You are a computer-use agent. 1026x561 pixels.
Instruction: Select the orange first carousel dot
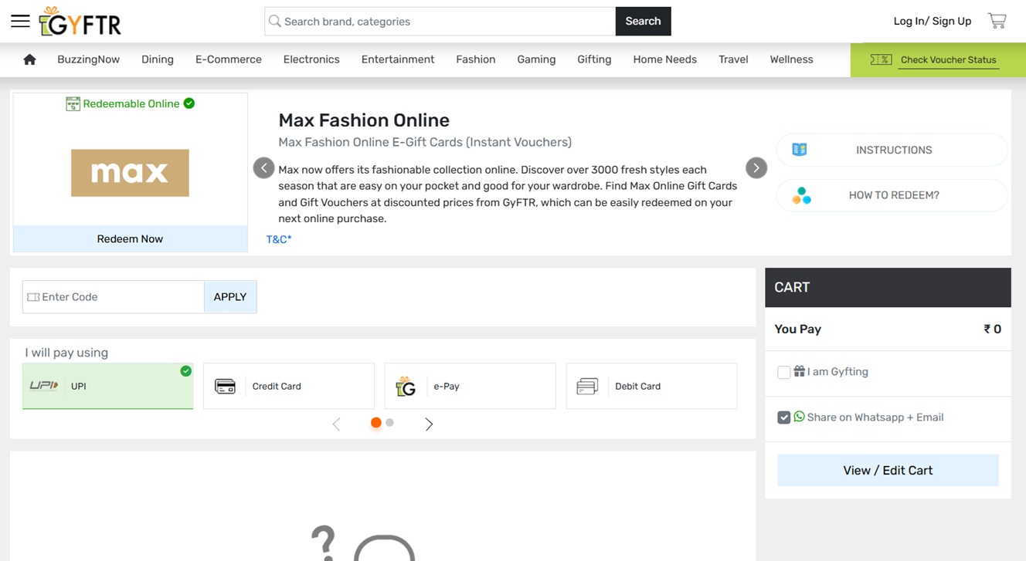pyautogui.click(x=375, y=422)
